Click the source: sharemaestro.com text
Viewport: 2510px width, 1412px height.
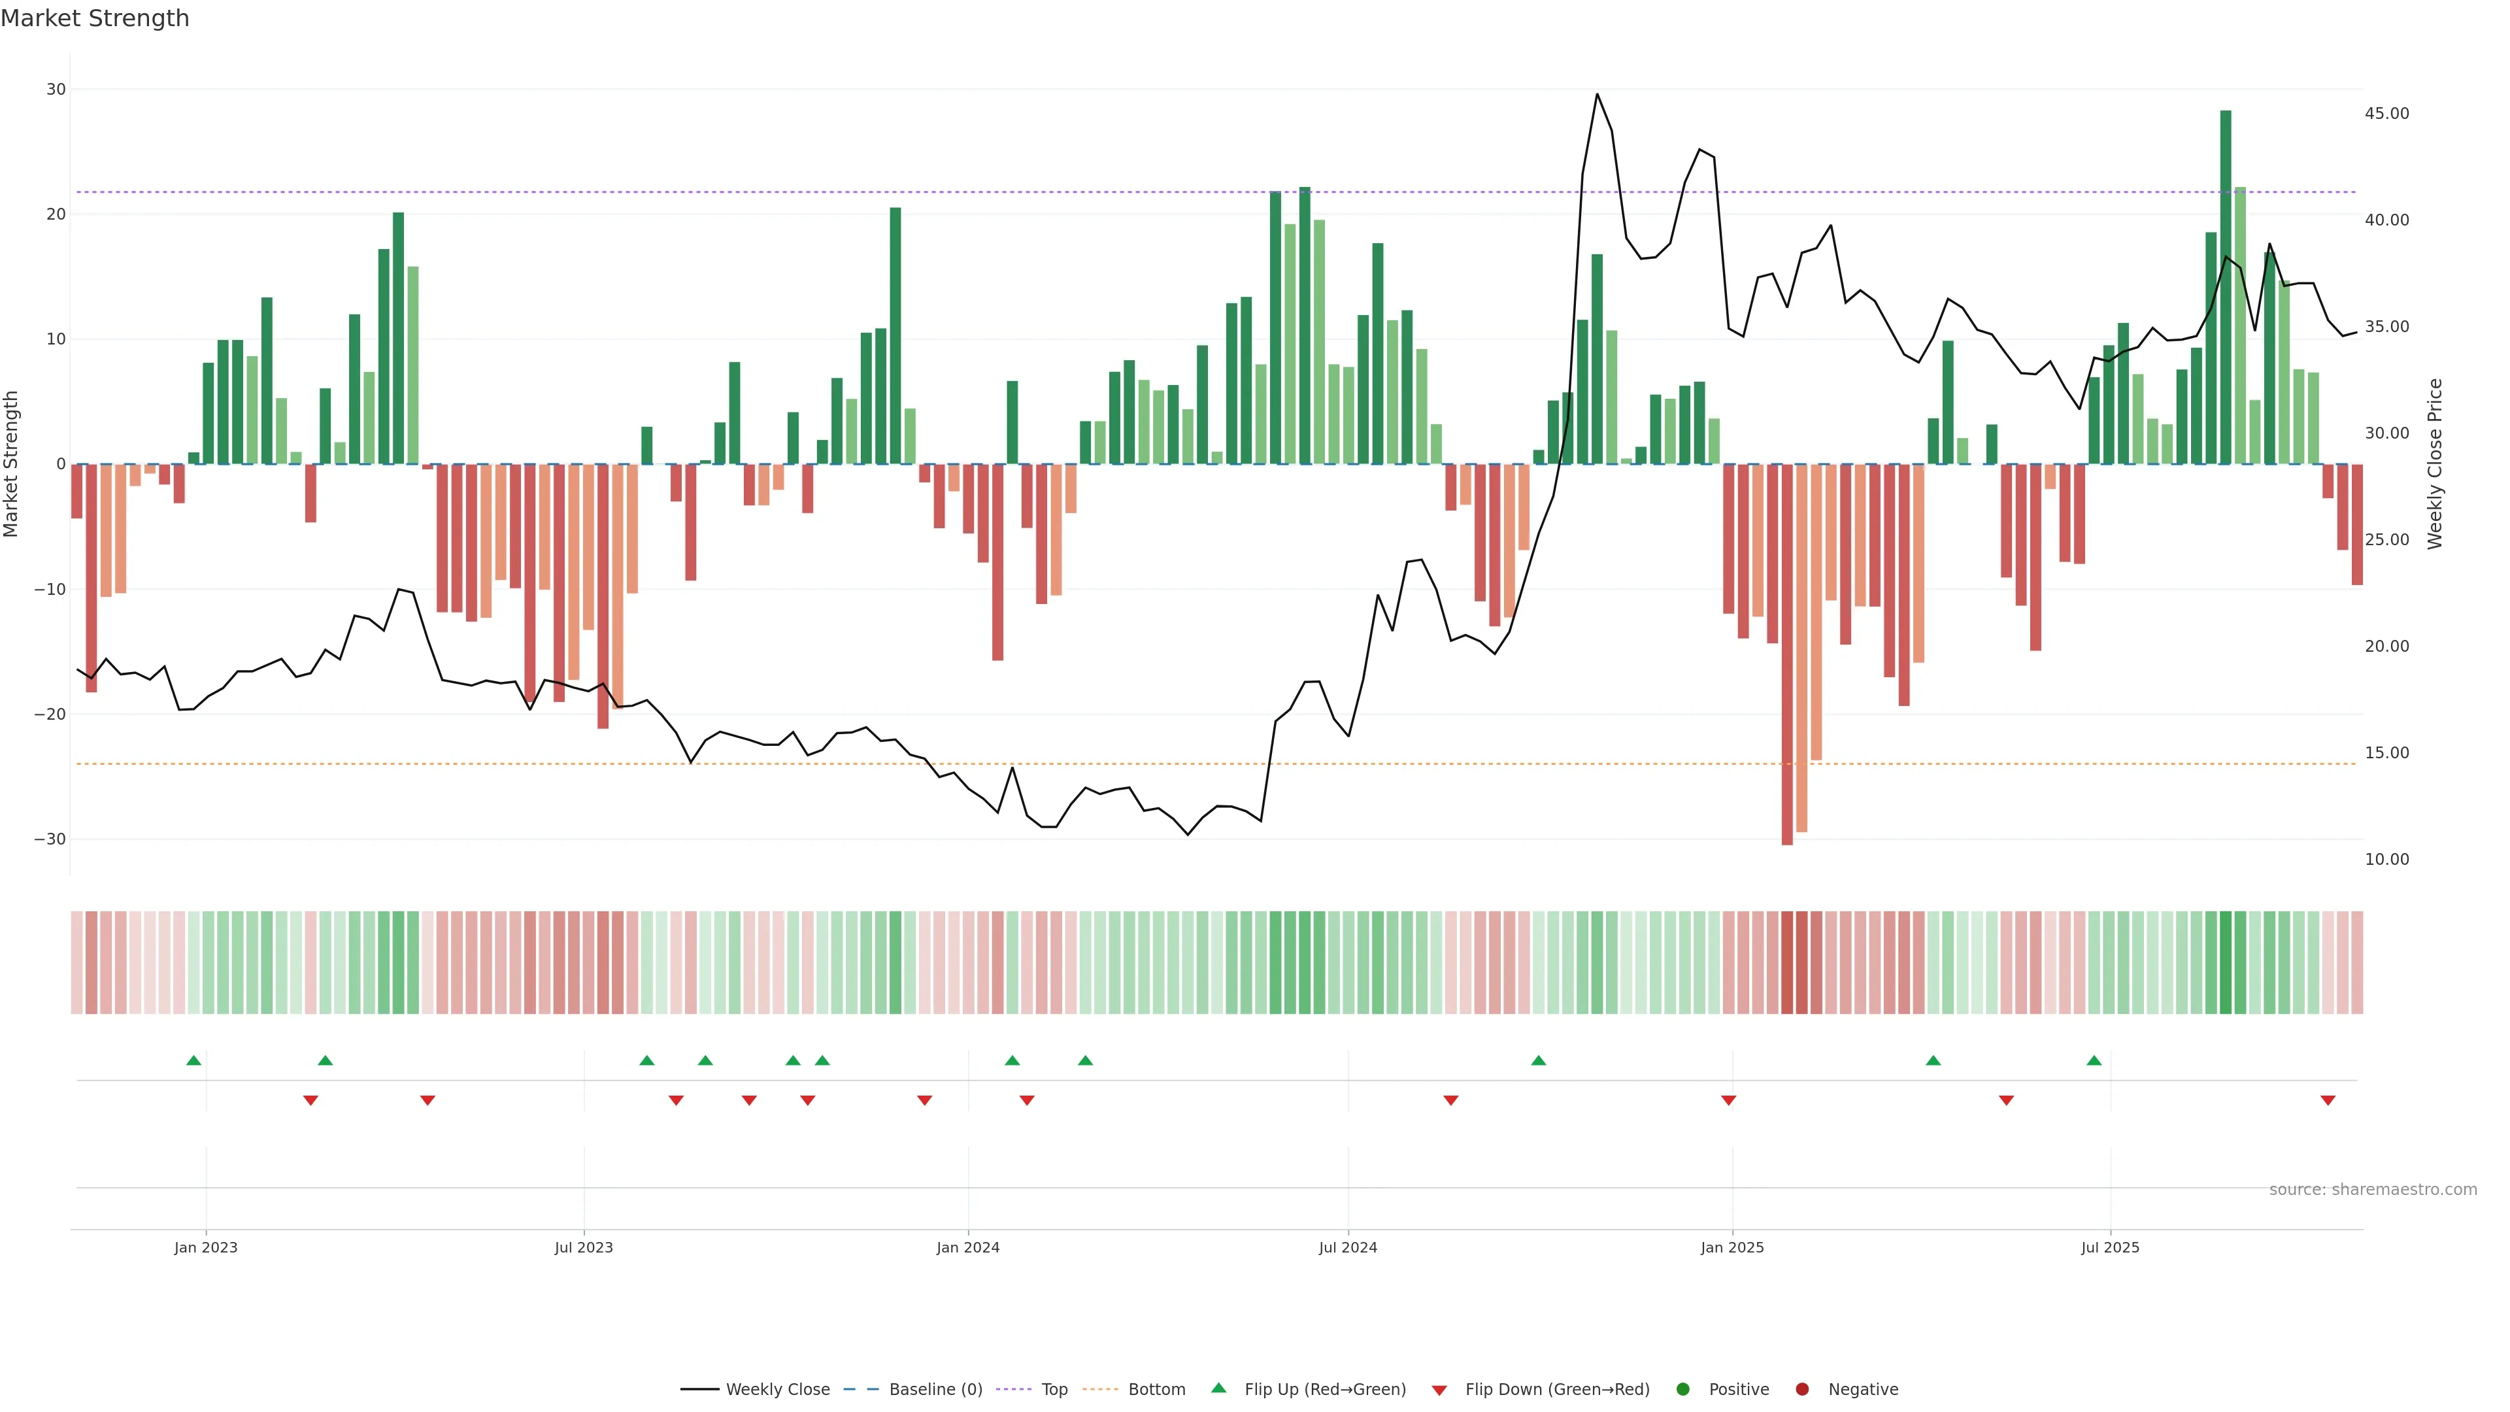(x=2373, y=1189)
